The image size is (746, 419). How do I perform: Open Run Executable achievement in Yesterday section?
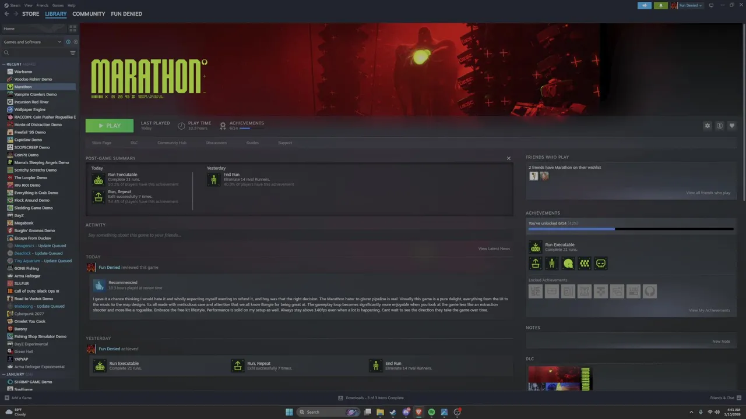tap(100, 366)
